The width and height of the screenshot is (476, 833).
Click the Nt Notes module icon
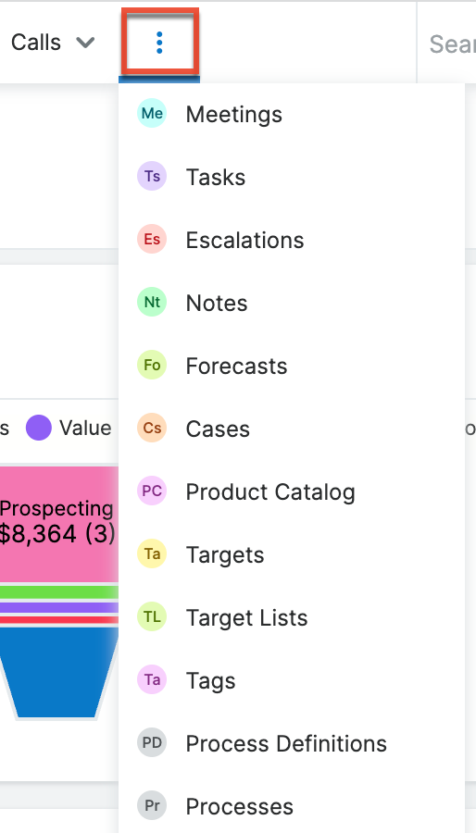tap(152, 302)
